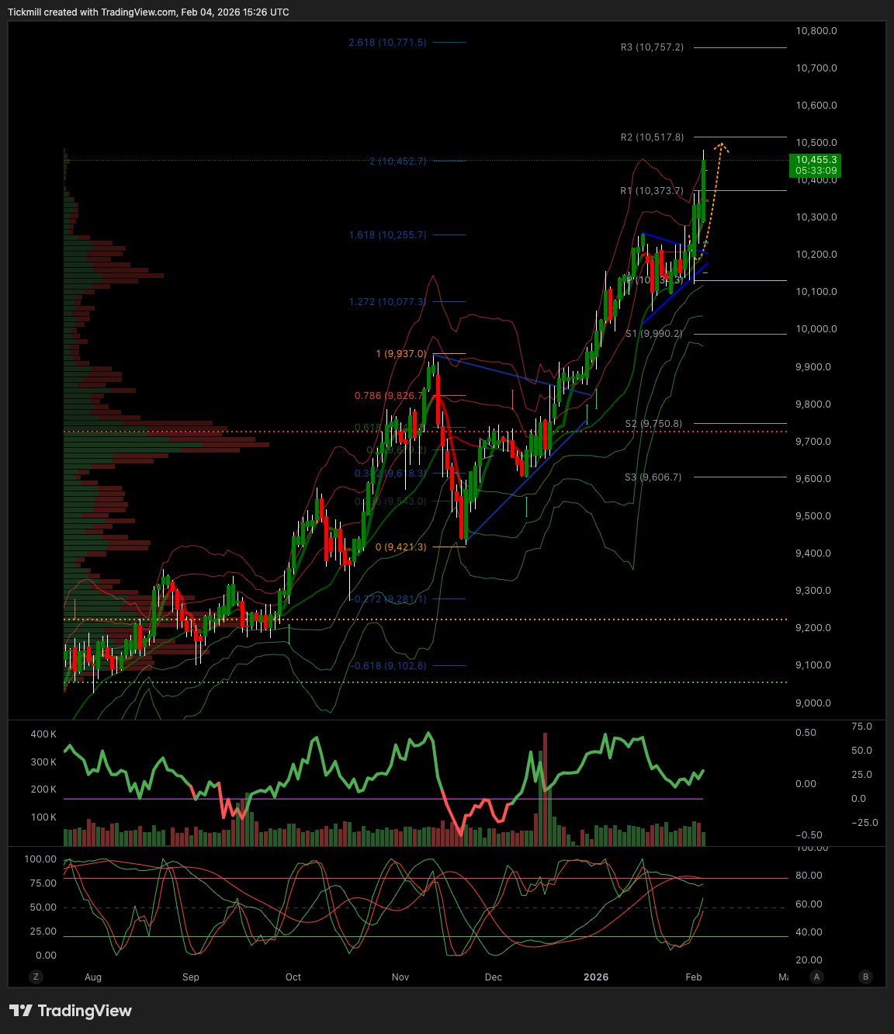The height and width of the screenshot is (1034, 894).
Task: Click the TradingView glyph logo at bottom left
Action: pyautogui.click(x=23, y=1011)
